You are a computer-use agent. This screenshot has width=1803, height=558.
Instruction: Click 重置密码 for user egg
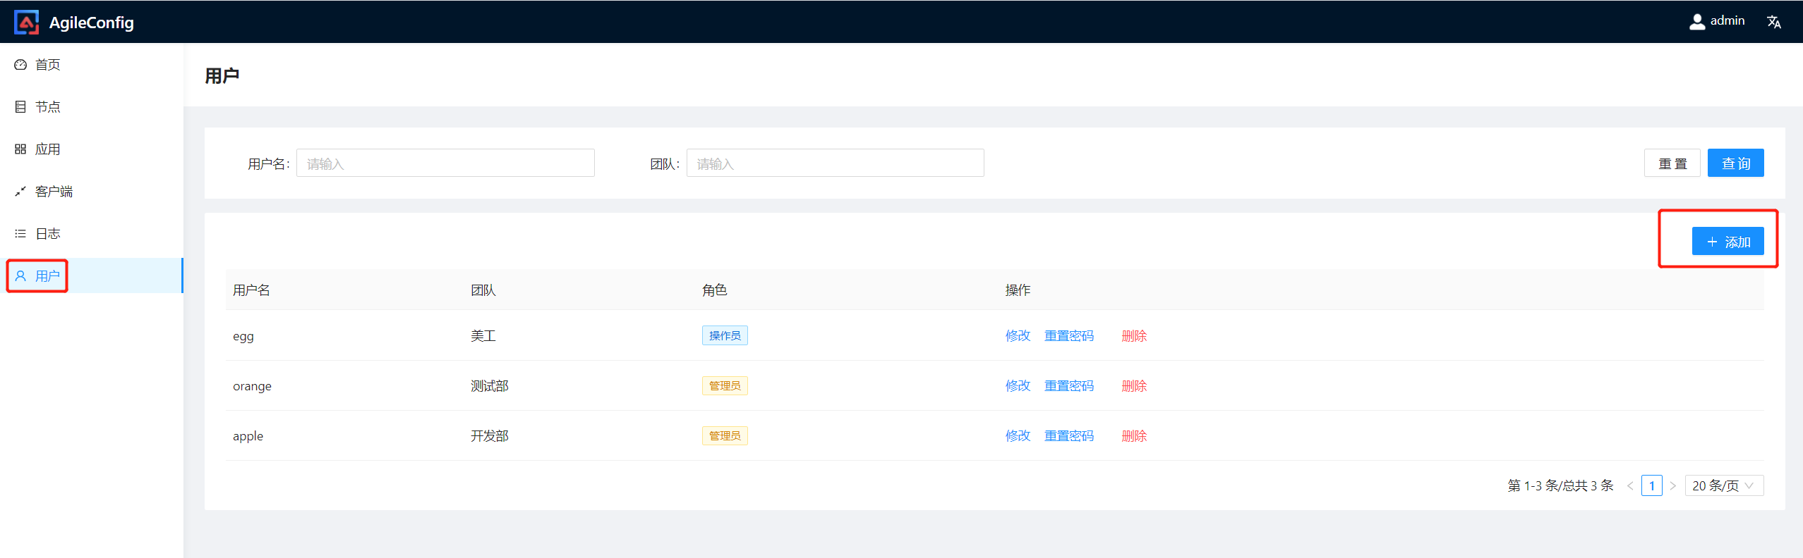coord(1069,335)
